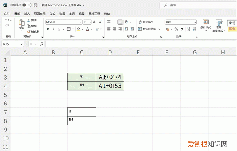Viewport: 237px width, 151px height.
Task: Expand the K13 Name Box dropdown
Action: tap(21, 44)
